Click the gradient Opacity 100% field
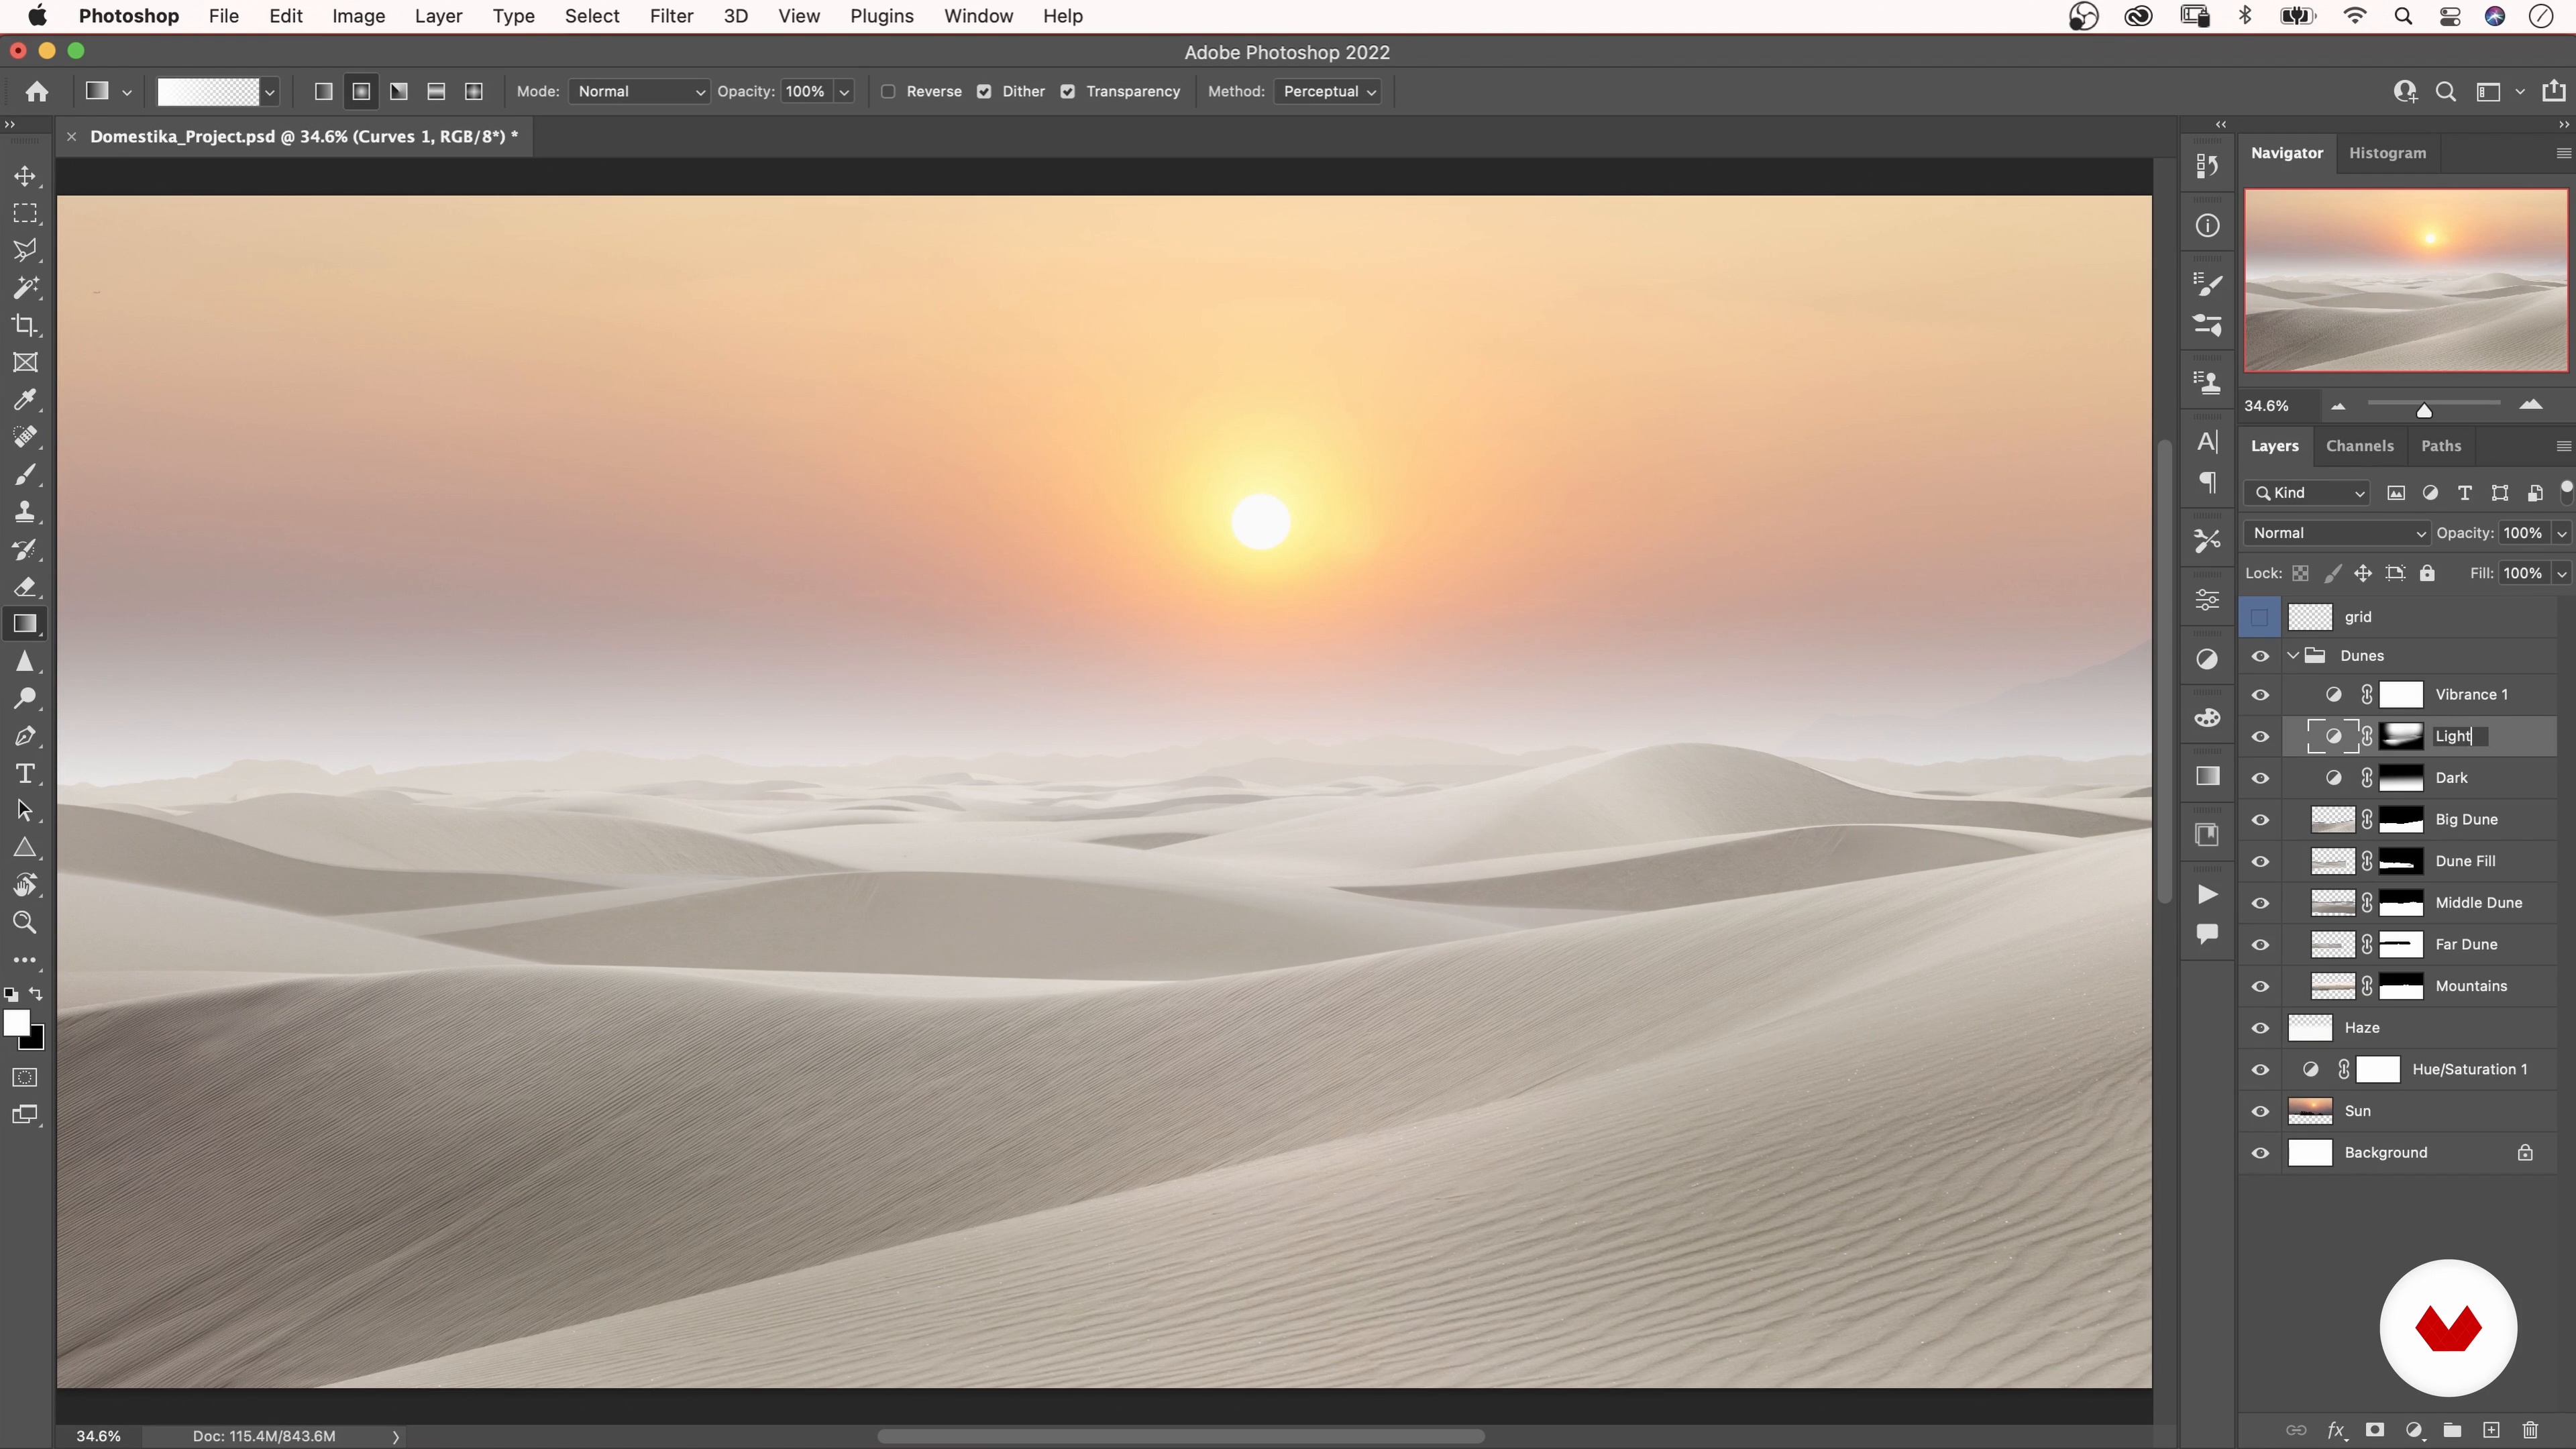This screenshot has height=1449, width=2576. tap(805, 91)
